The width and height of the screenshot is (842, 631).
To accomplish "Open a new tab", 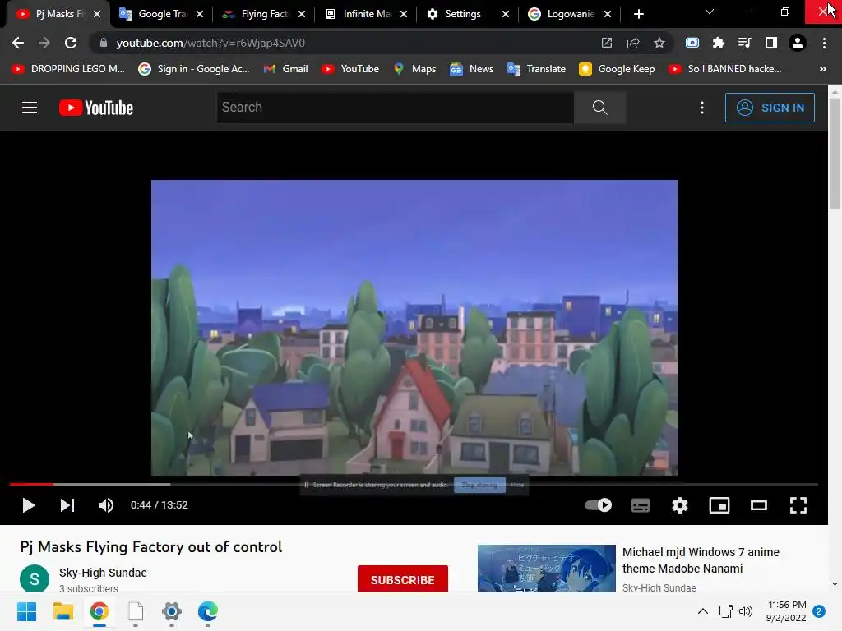I will (638, 14).
